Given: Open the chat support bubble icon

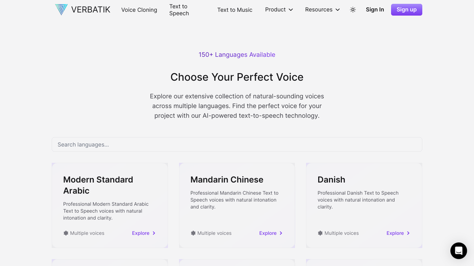Looking at the screenshot, I should [459, 251].
